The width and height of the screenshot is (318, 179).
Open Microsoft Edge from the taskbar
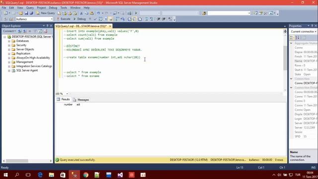click(40, 175)
